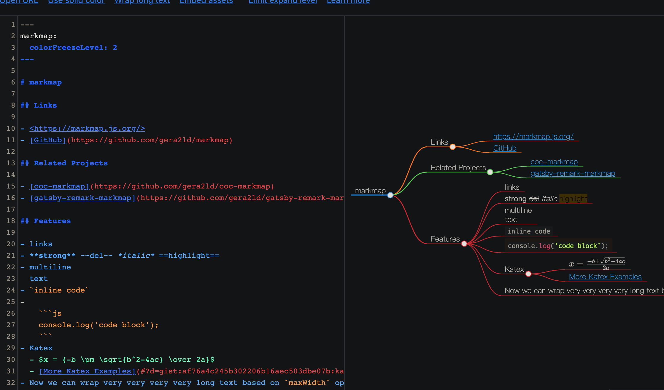The height and width of the screenshot is (390, 664).
Task: Click '```js' on editor line 26
Action: coord(50,313)
